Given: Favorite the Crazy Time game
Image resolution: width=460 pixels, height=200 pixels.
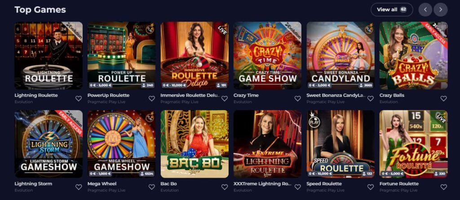Looking at the screenshot, I should point(298,99).
